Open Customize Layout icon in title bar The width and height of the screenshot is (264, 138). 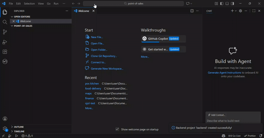coord(216,4)
